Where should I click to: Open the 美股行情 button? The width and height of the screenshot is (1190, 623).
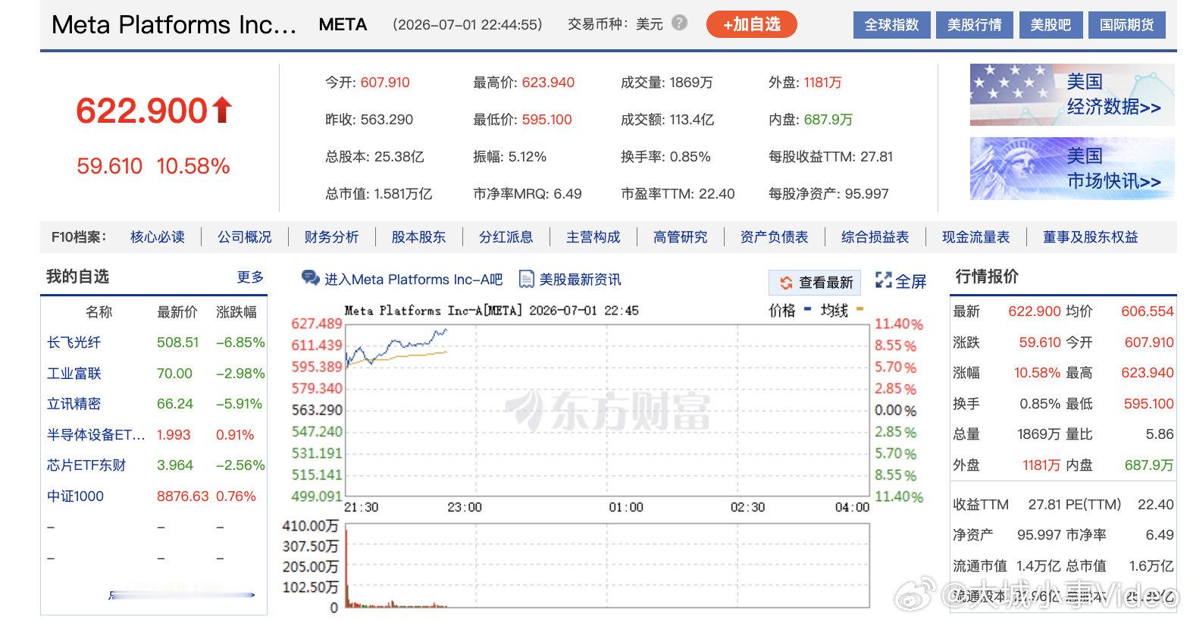click(975, 25)
